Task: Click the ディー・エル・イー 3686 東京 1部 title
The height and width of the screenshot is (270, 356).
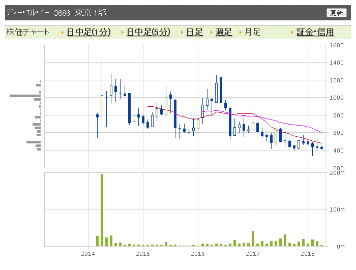Action: 56,13
